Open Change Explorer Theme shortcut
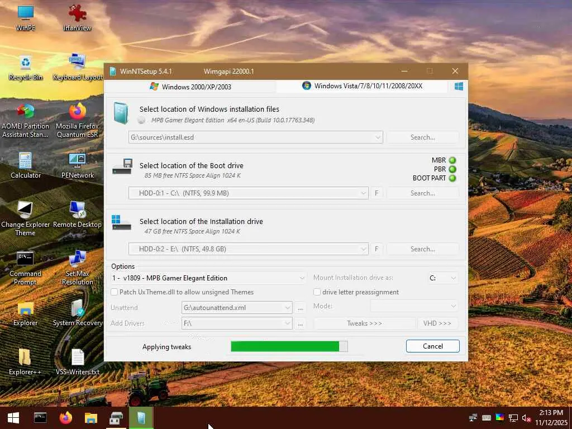Image resolution: width=572 pixels, height=429 pixels. click(x=25, y=219)
